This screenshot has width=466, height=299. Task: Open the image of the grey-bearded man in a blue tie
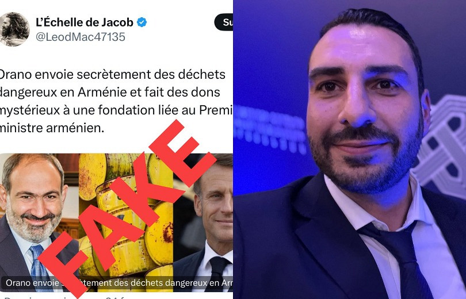point(39,223)
